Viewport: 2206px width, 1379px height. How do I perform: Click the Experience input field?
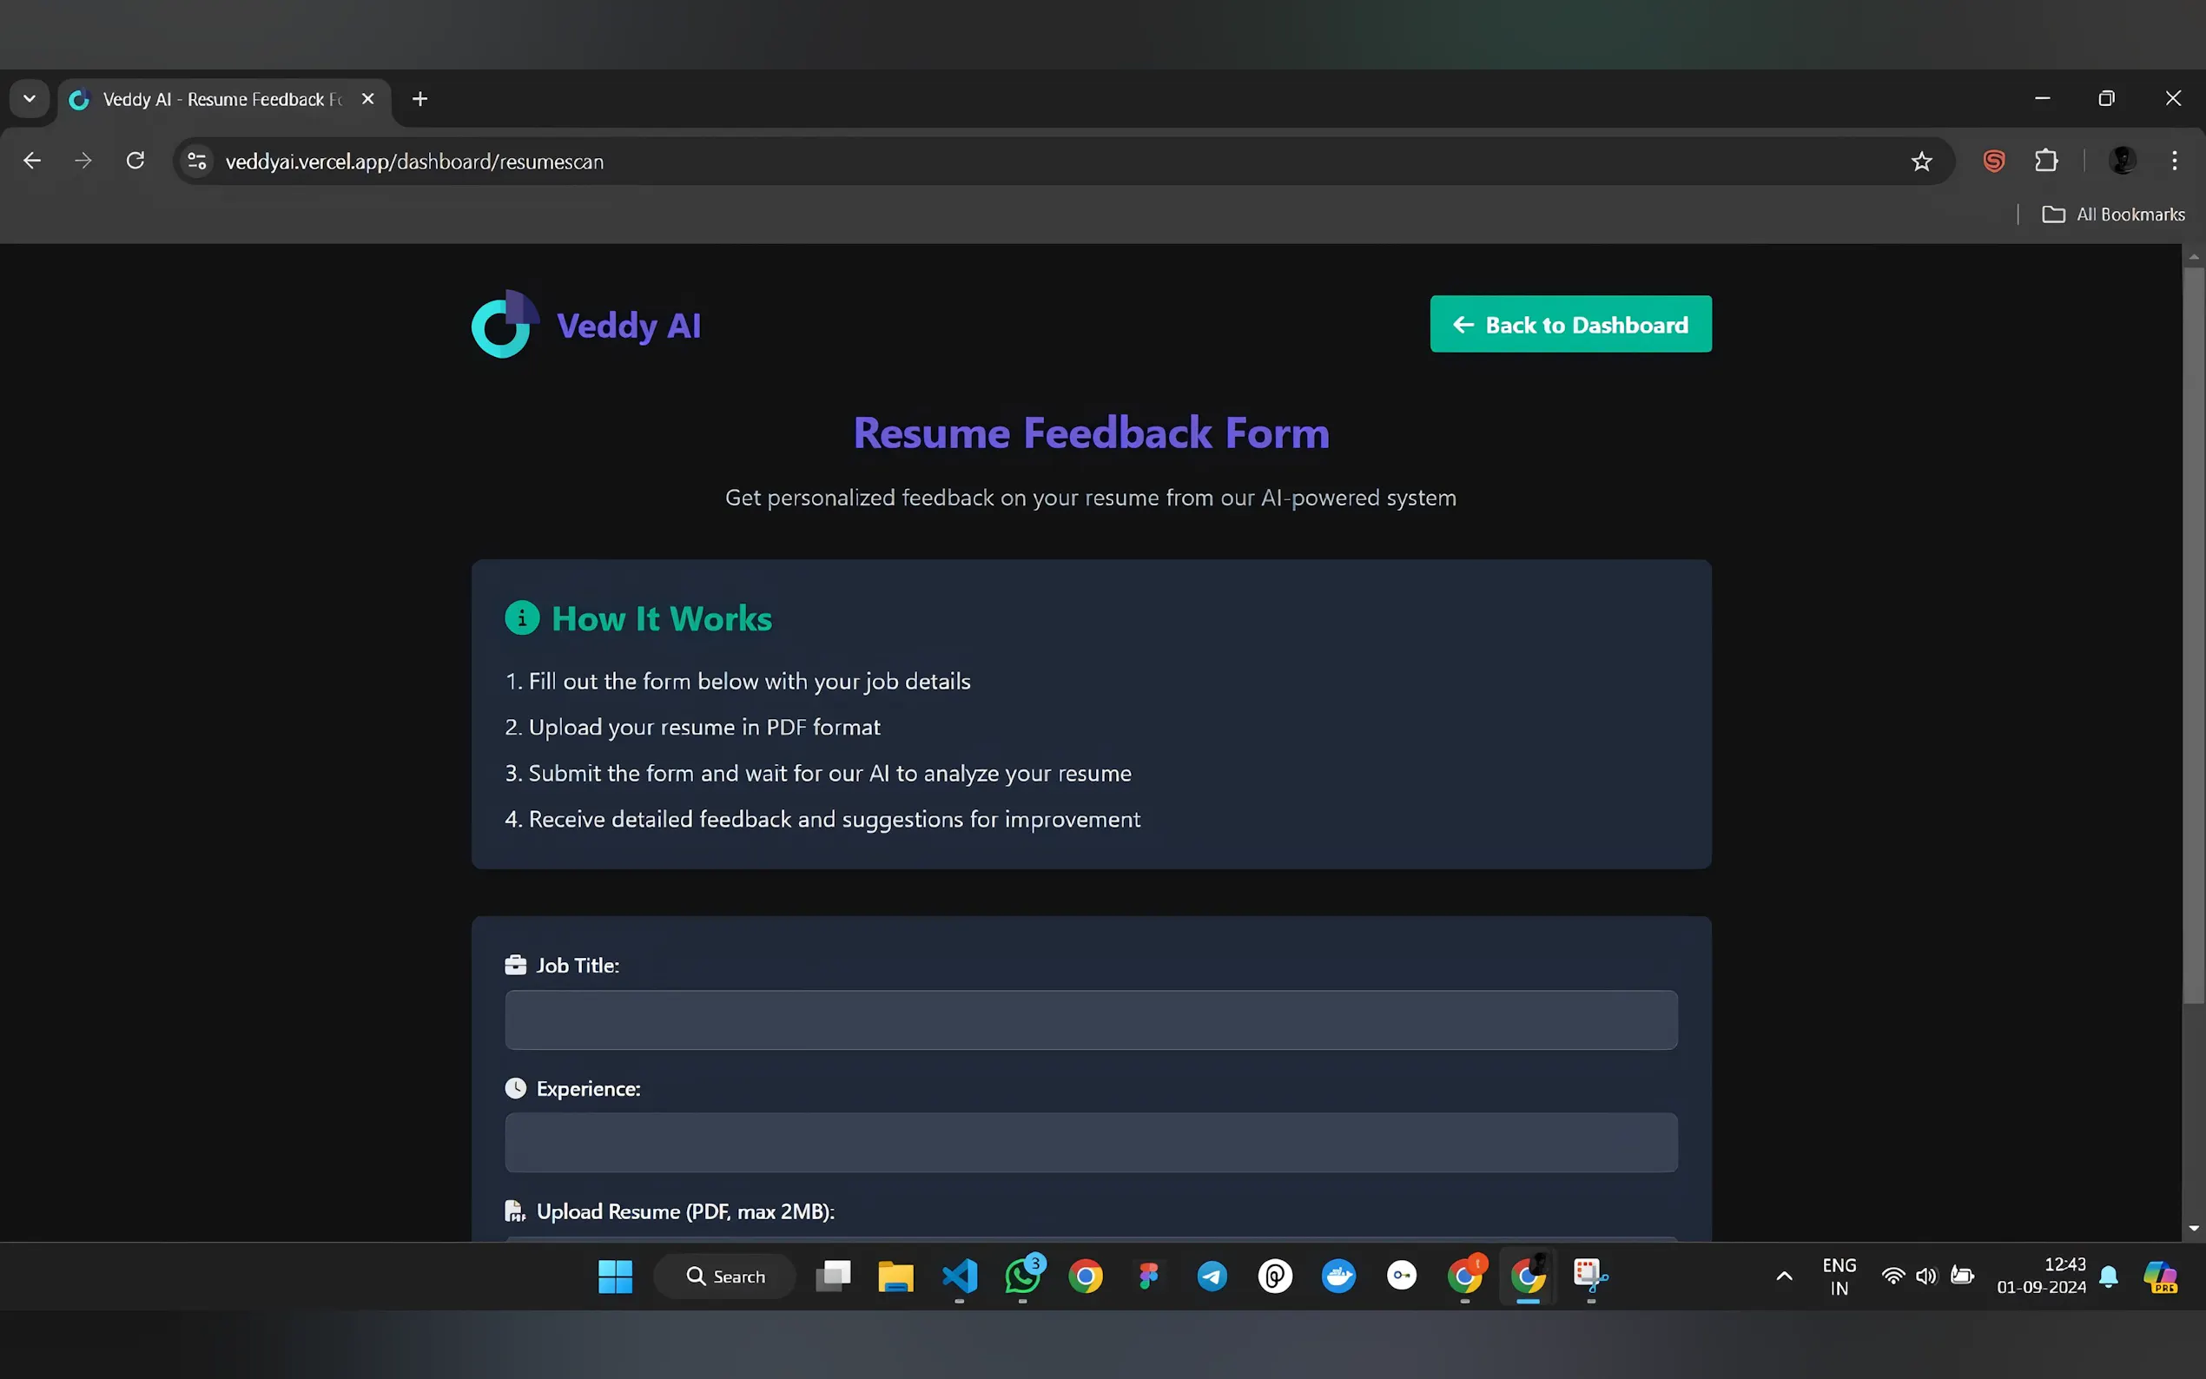click(x=1090, y=1142)
